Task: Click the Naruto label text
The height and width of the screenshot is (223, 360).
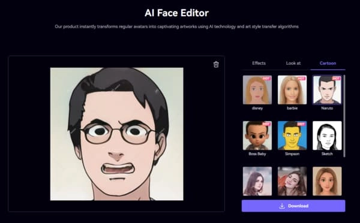Action: 327,108
